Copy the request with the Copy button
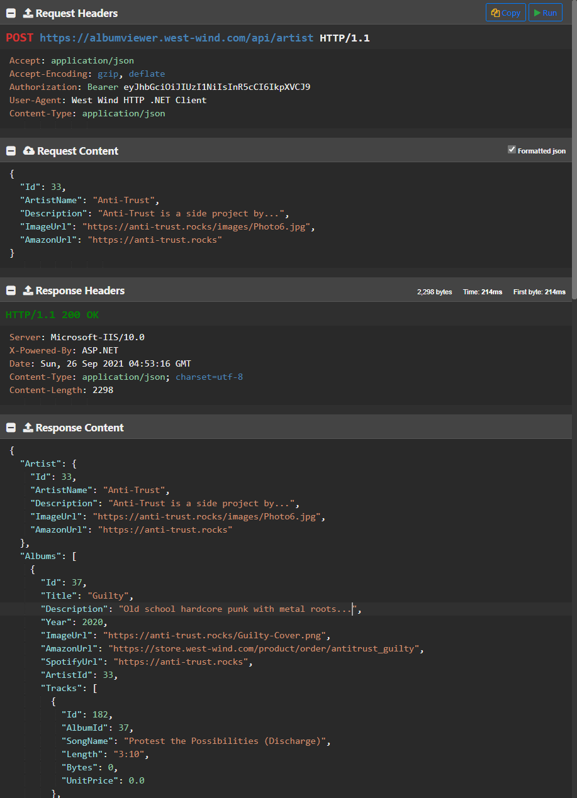The width and height of the screenshot is (577, 798). 505,13
